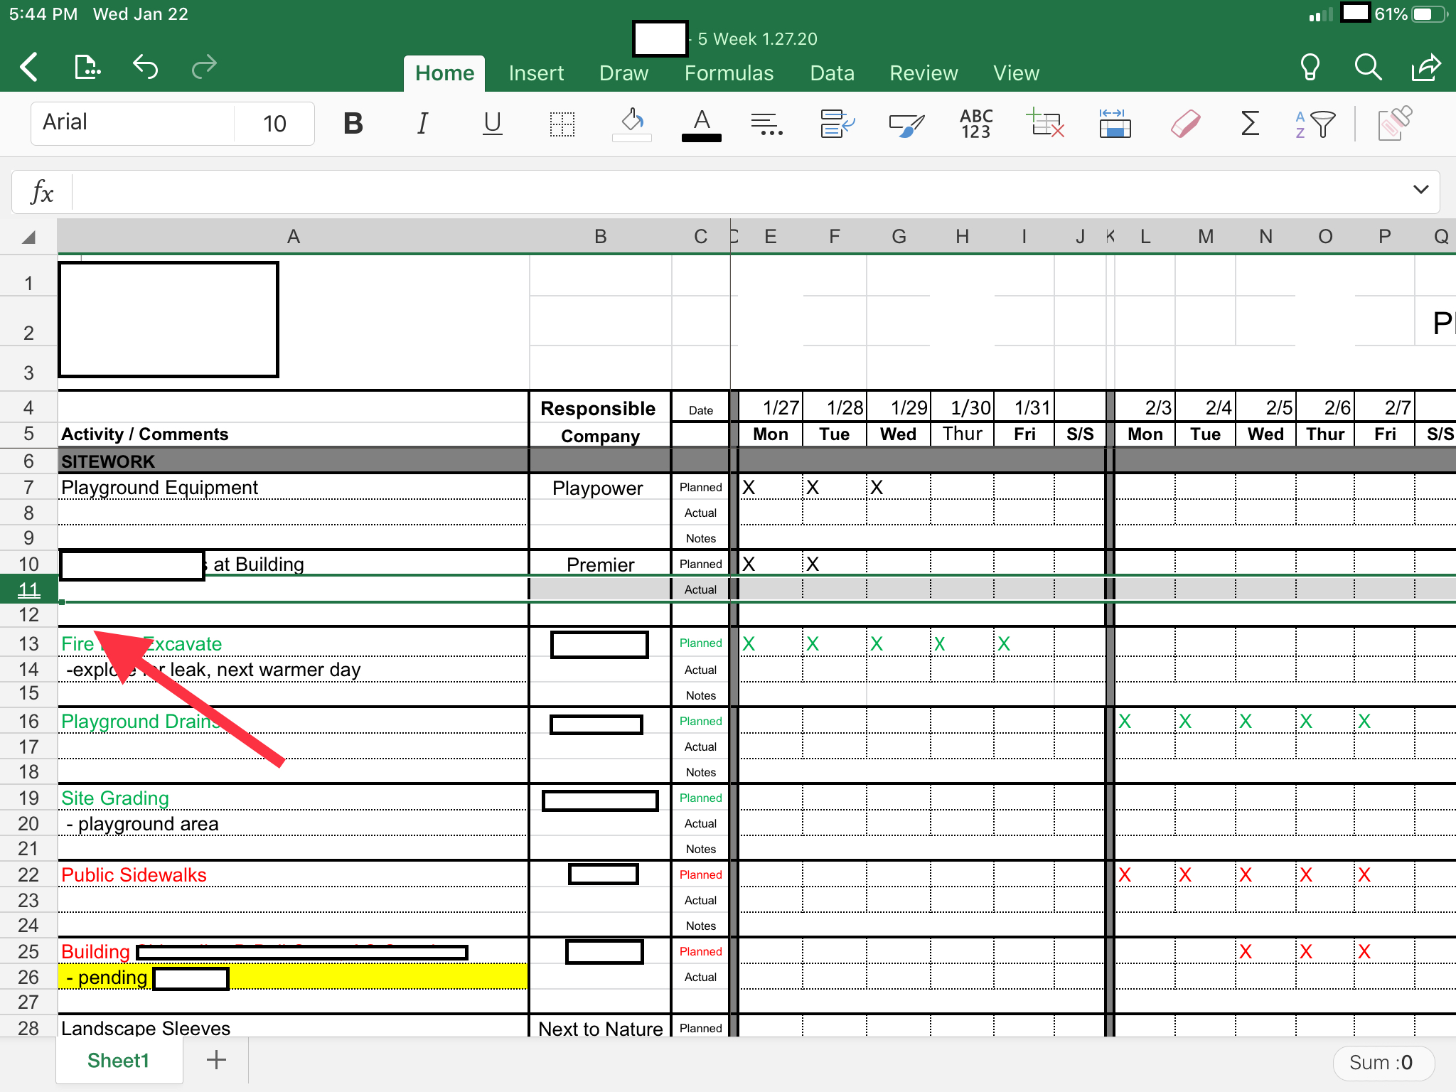Tap the Search magnifier icon
Image resolution: width=1456 pixels, height=1092 pixels.
1367,68
